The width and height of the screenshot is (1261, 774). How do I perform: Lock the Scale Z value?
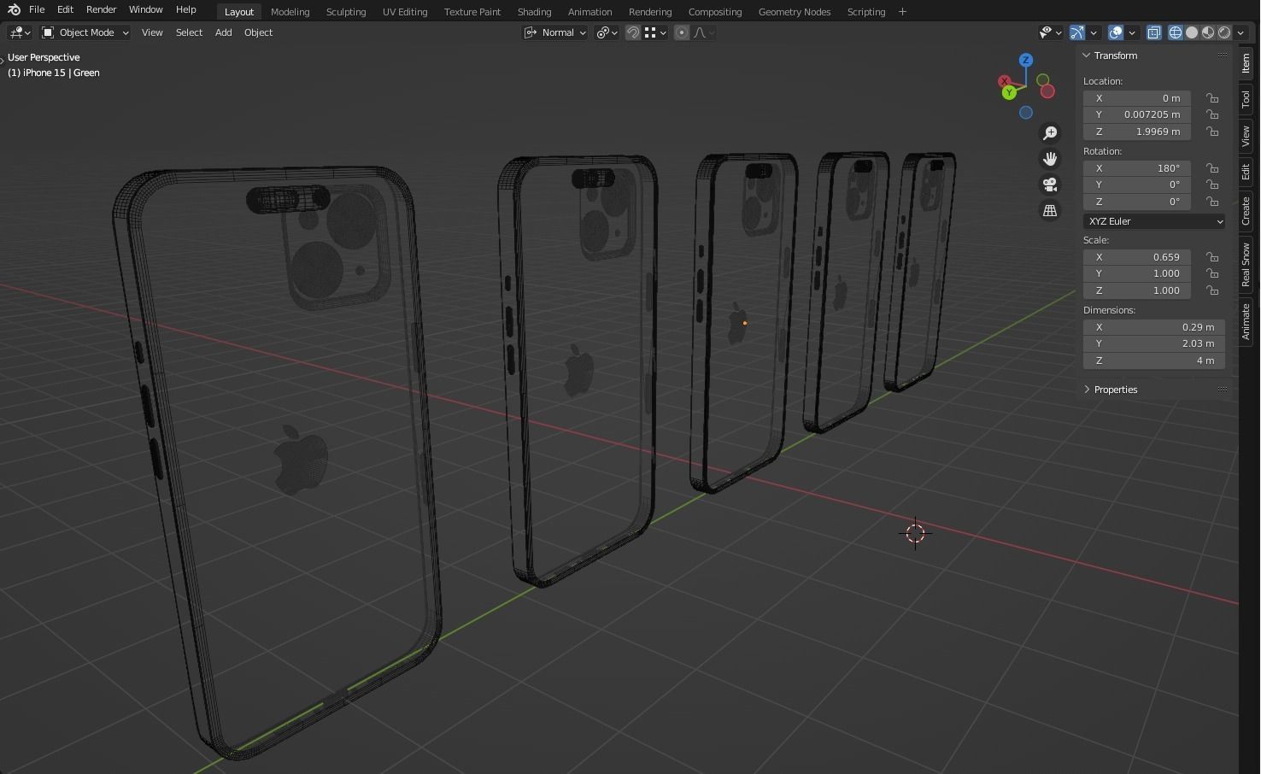[x=1211, y=290]
